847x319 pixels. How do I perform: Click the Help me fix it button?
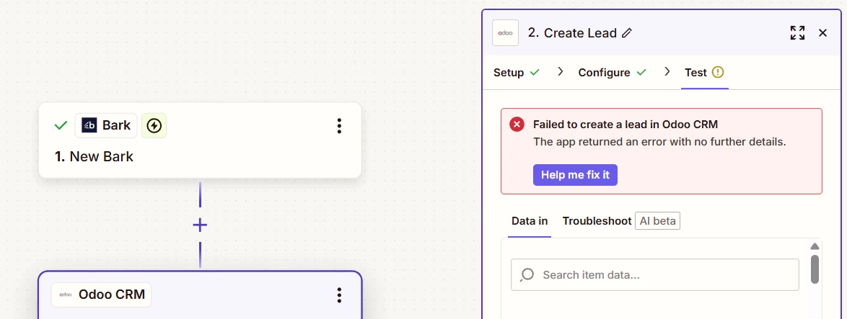click(575, 175)
